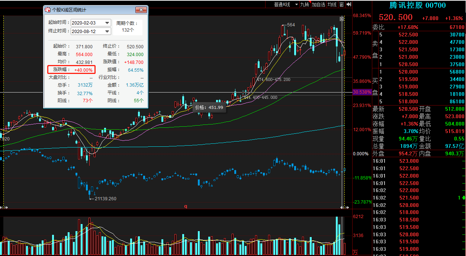466x256 pixels.
Task: Click the 16:02 tick at 518.000
Action: coord(408,213)
